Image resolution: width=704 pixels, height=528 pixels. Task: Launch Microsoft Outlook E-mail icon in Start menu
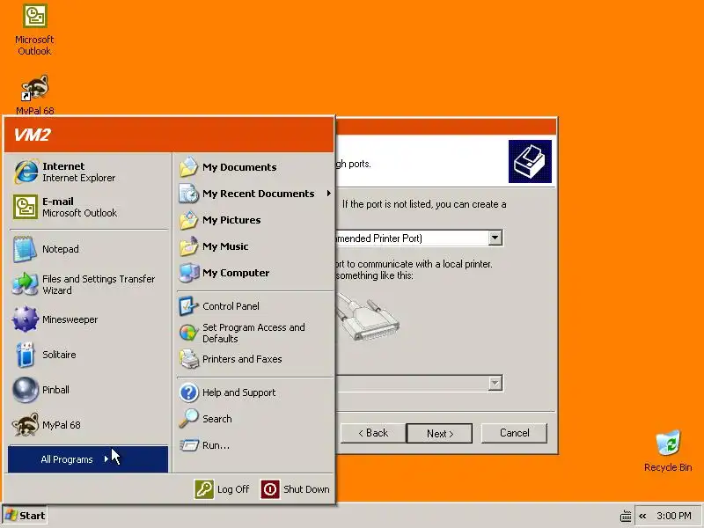click(26, 207)
